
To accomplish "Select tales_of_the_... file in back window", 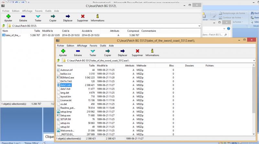I will coord(13,35).
